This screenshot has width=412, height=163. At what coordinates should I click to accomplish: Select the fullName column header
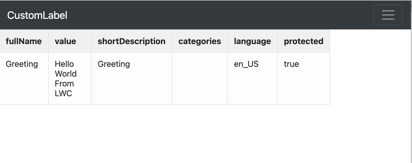click(x=24, y=41)
